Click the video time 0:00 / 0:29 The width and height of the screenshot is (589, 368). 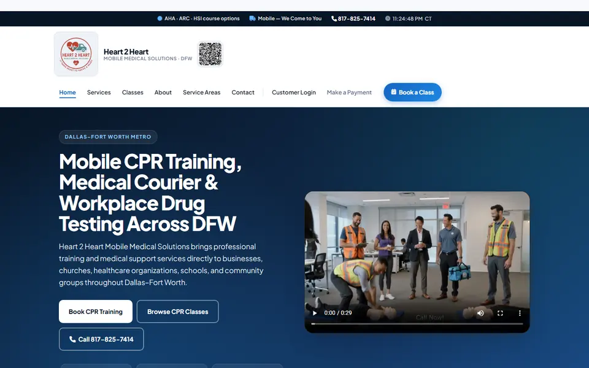pyautogui.click(x=338, y=313)
